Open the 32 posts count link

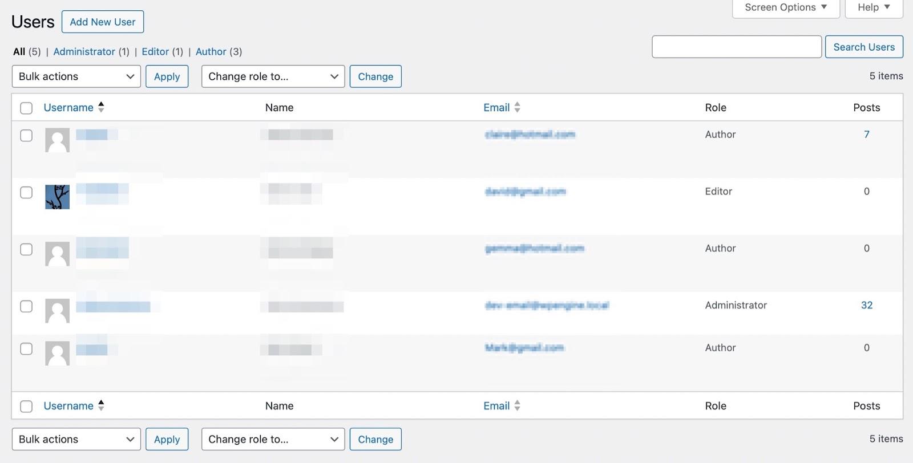point(867,305)
